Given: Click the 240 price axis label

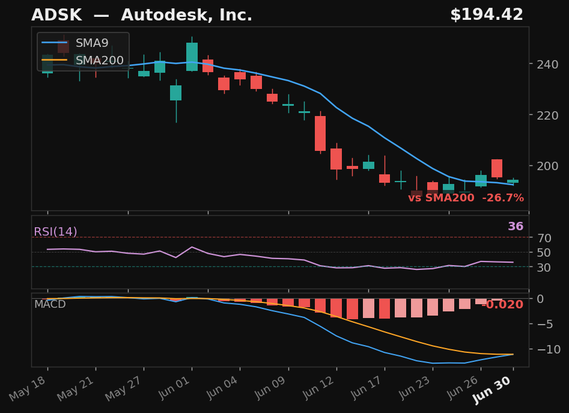Looking at the screenshot, I should (548, 64).
